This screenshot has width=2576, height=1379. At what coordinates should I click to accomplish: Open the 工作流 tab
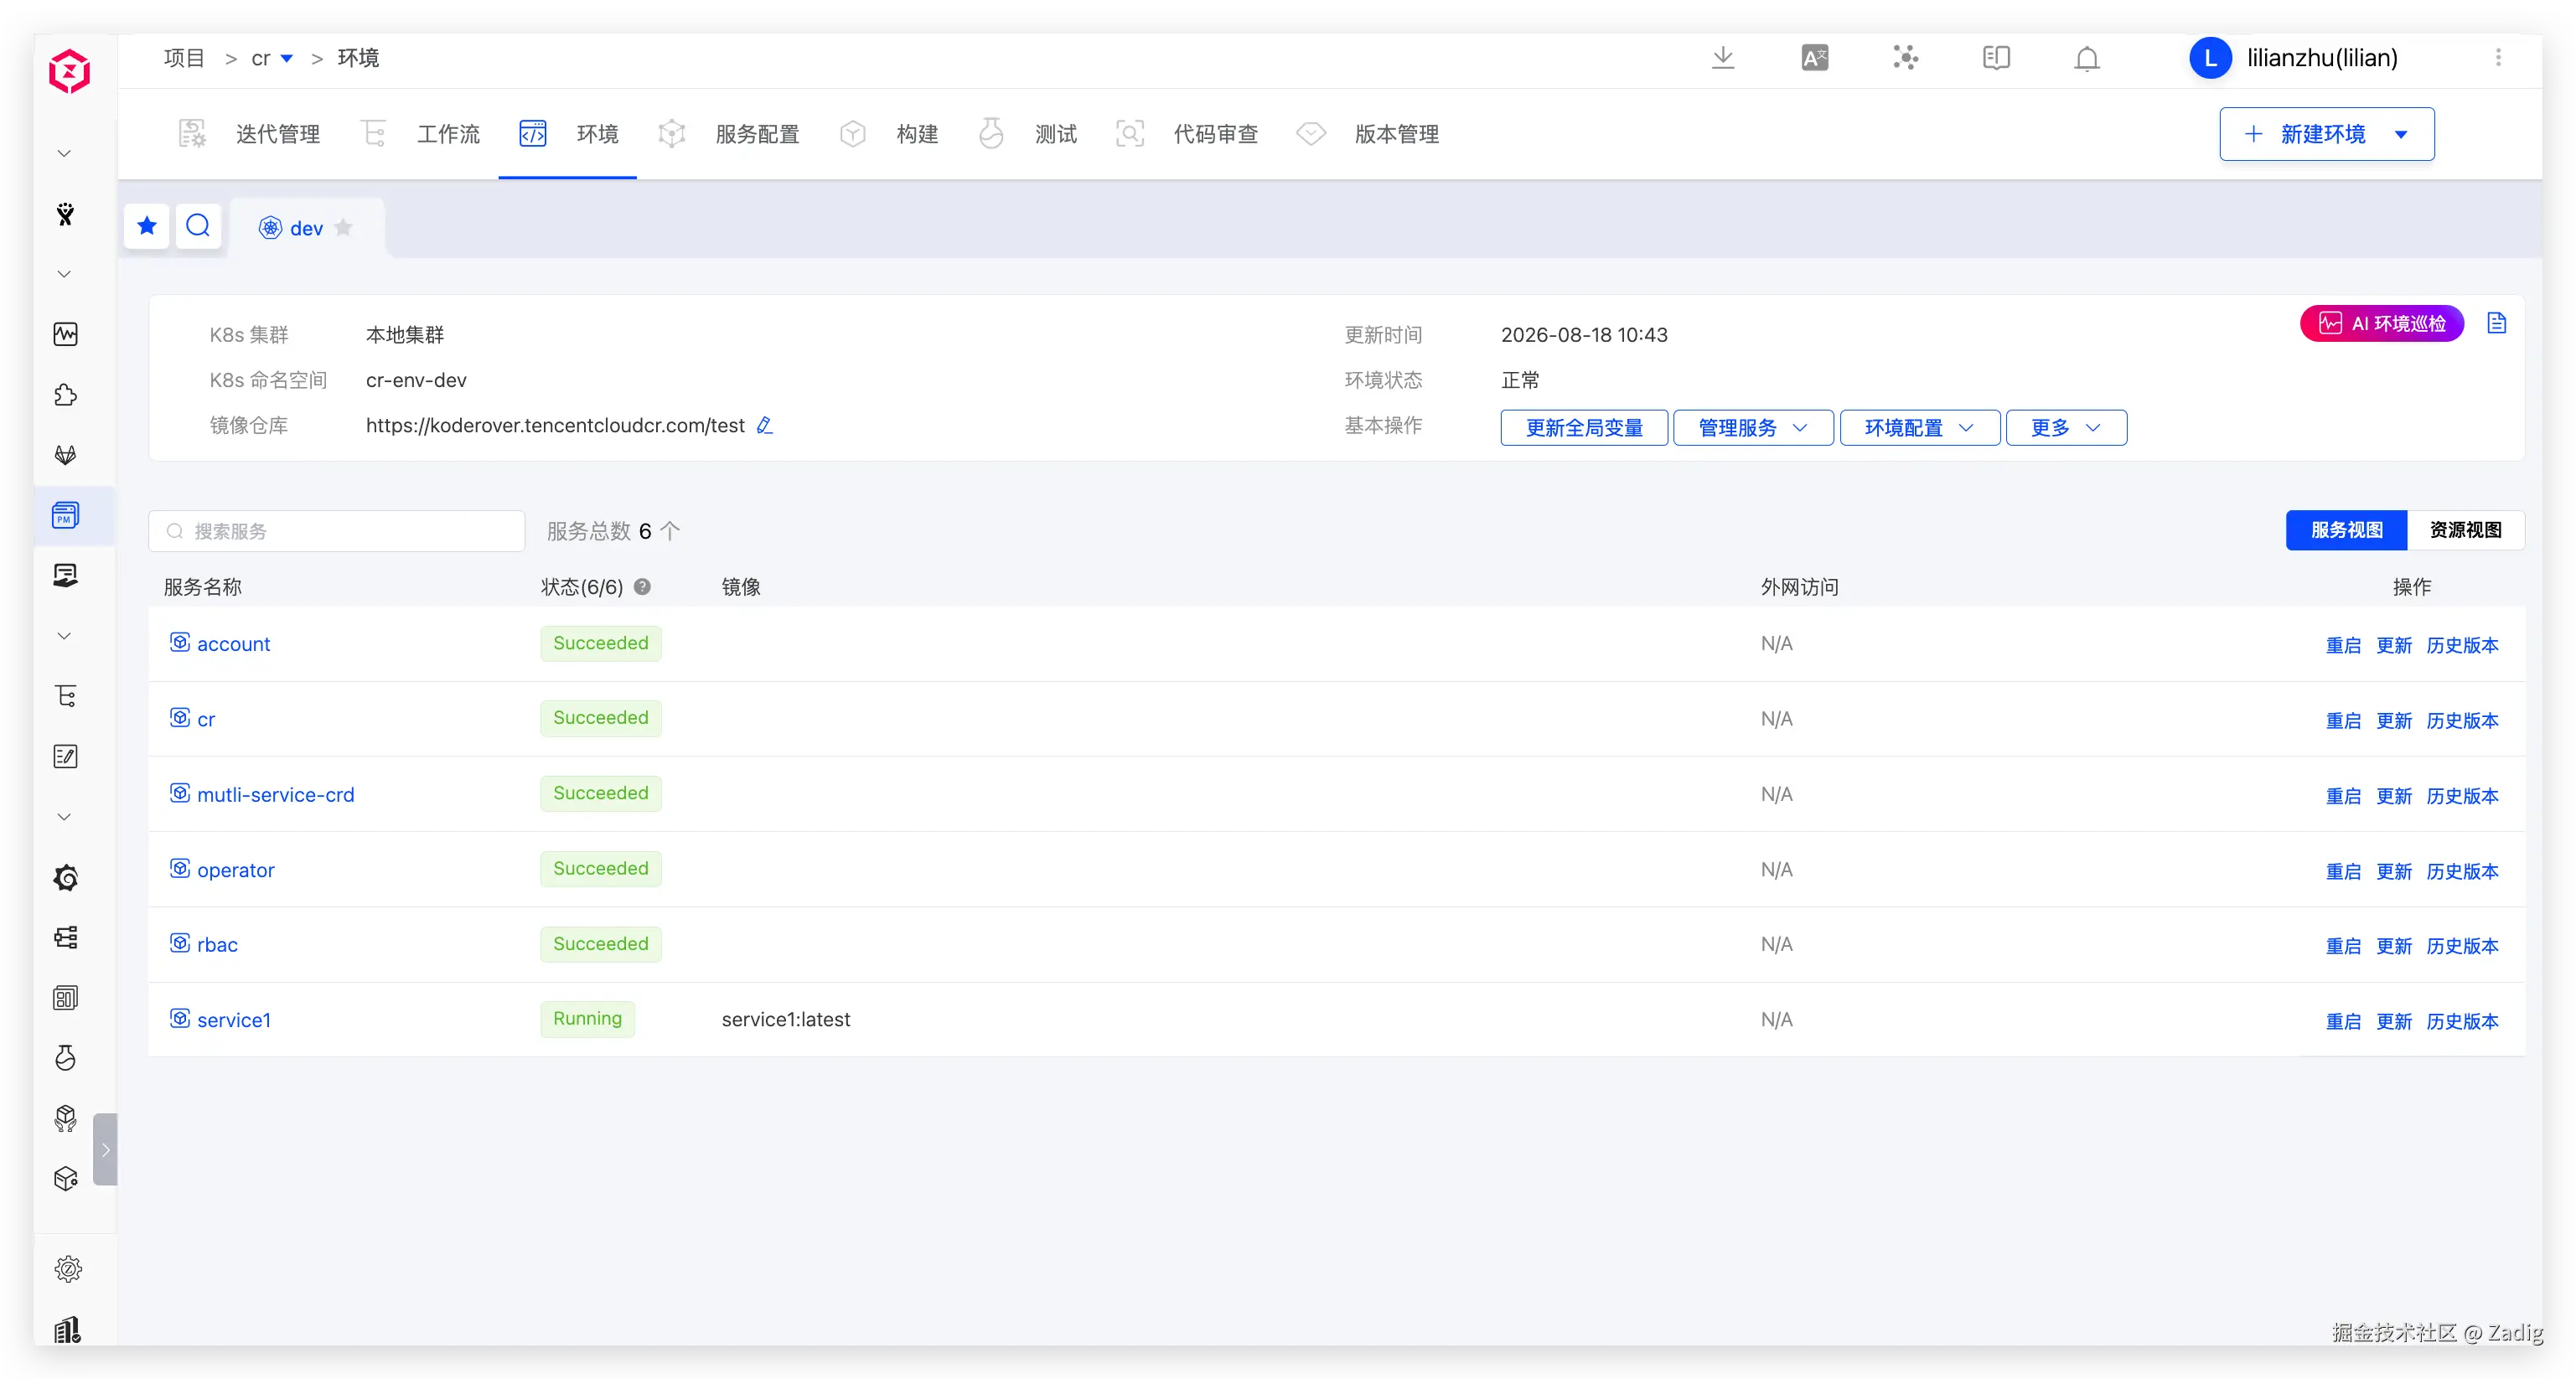420,134
